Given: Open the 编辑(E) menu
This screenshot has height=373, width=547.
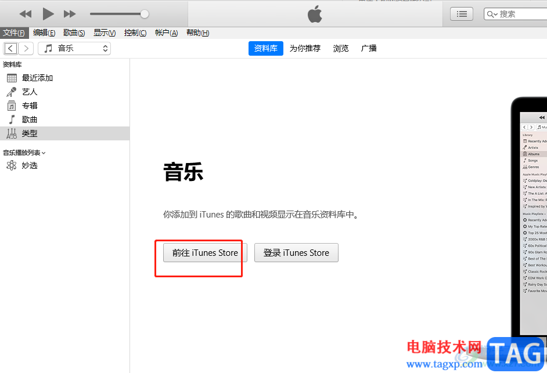Looking at the screenshot, I should coord(44,32).
